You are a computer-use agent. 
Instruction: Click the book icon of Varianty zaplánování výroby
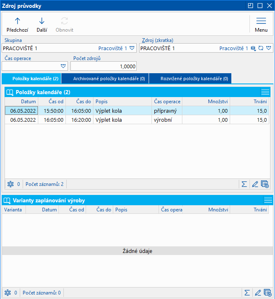coord(7,201)
